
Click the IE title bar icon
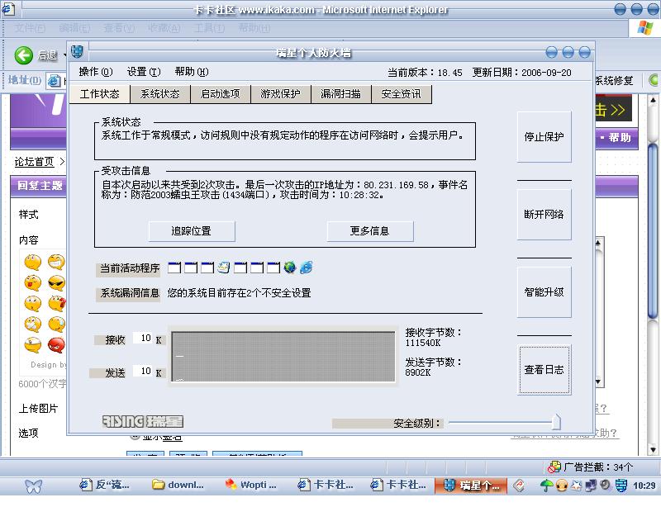click(8, 8)
